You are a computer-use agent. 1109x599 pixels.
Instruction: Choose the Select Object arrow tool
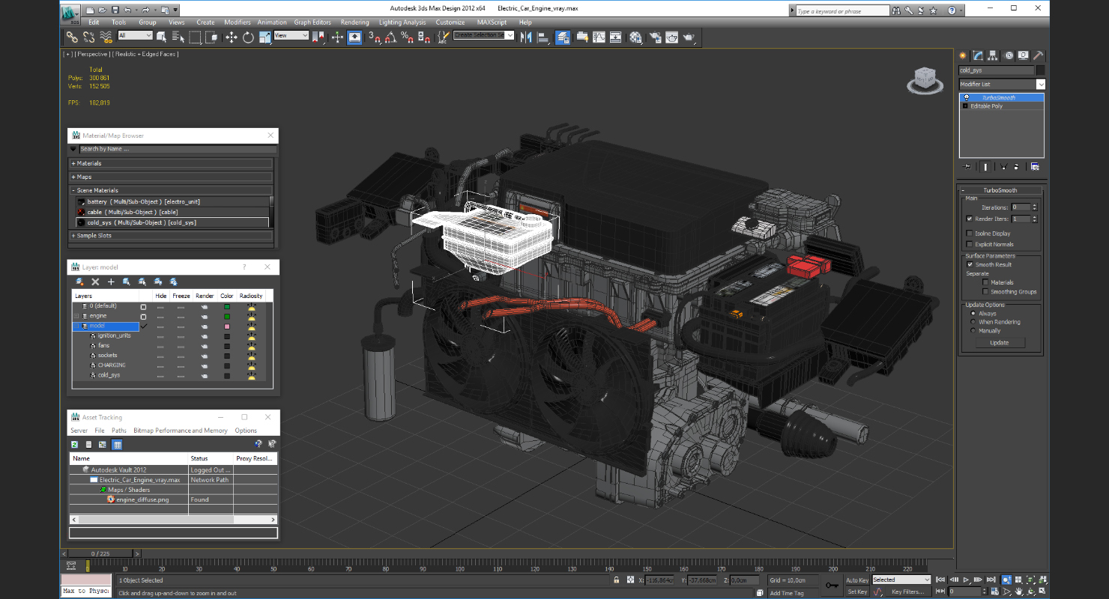tap(160, 37)
